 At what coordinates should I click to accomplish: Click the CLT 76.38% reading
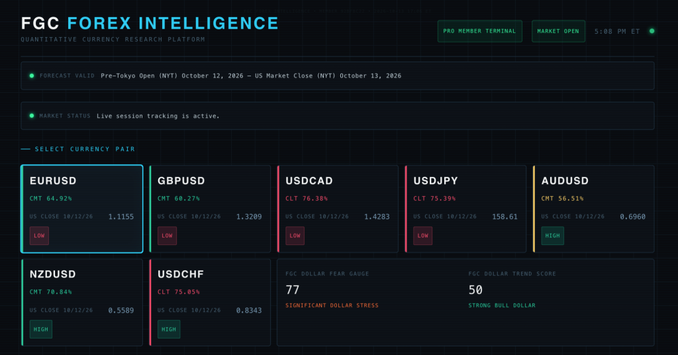click(307, 199)
